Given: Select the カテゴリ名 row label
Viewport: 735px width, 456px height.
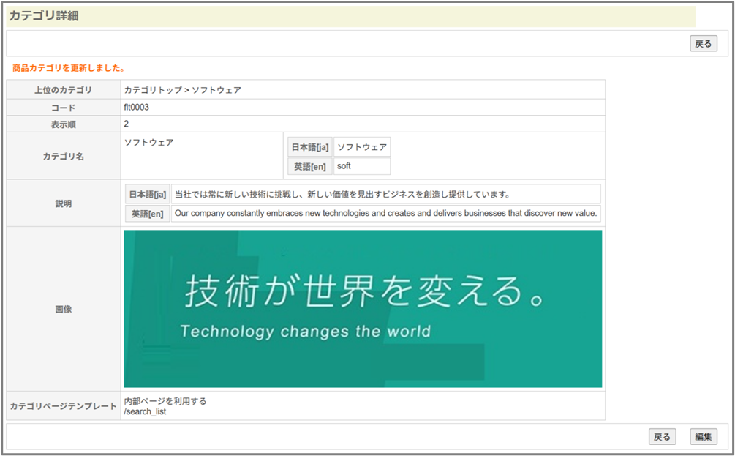Looking at the screenshot, I should click(x=64, y=157).
